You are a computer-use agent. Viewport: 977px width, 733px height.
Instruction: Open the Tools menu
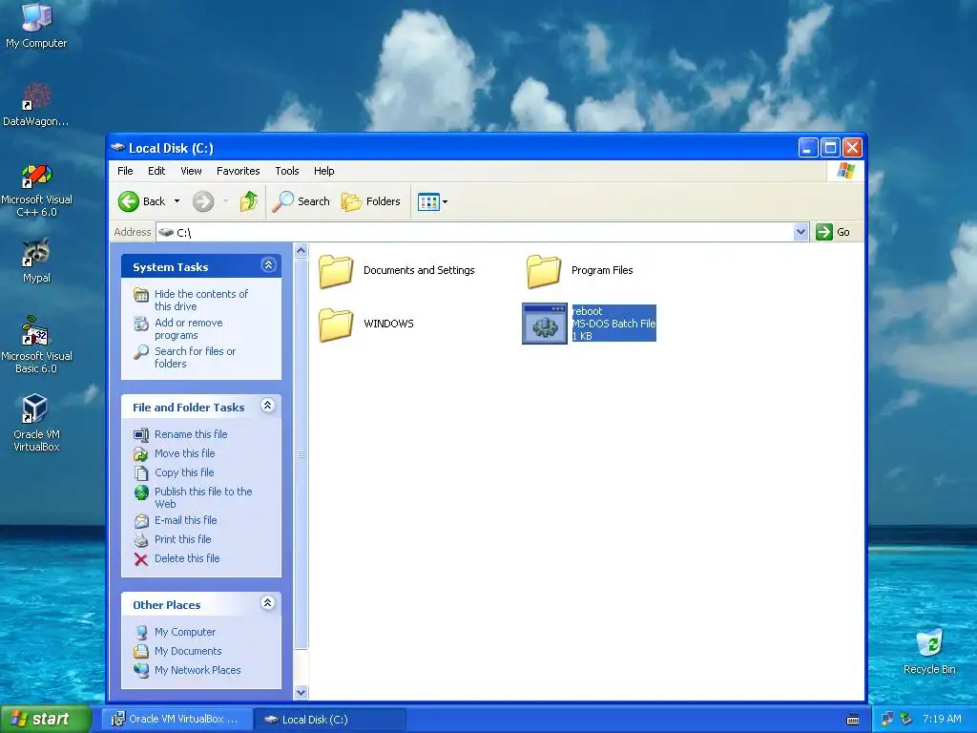coord(286,171)
